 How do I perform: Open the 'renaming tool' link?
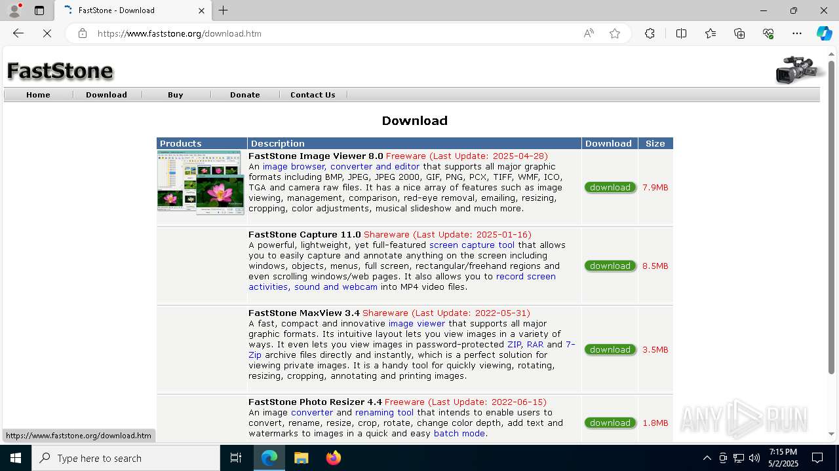click(x=384, y=413)
